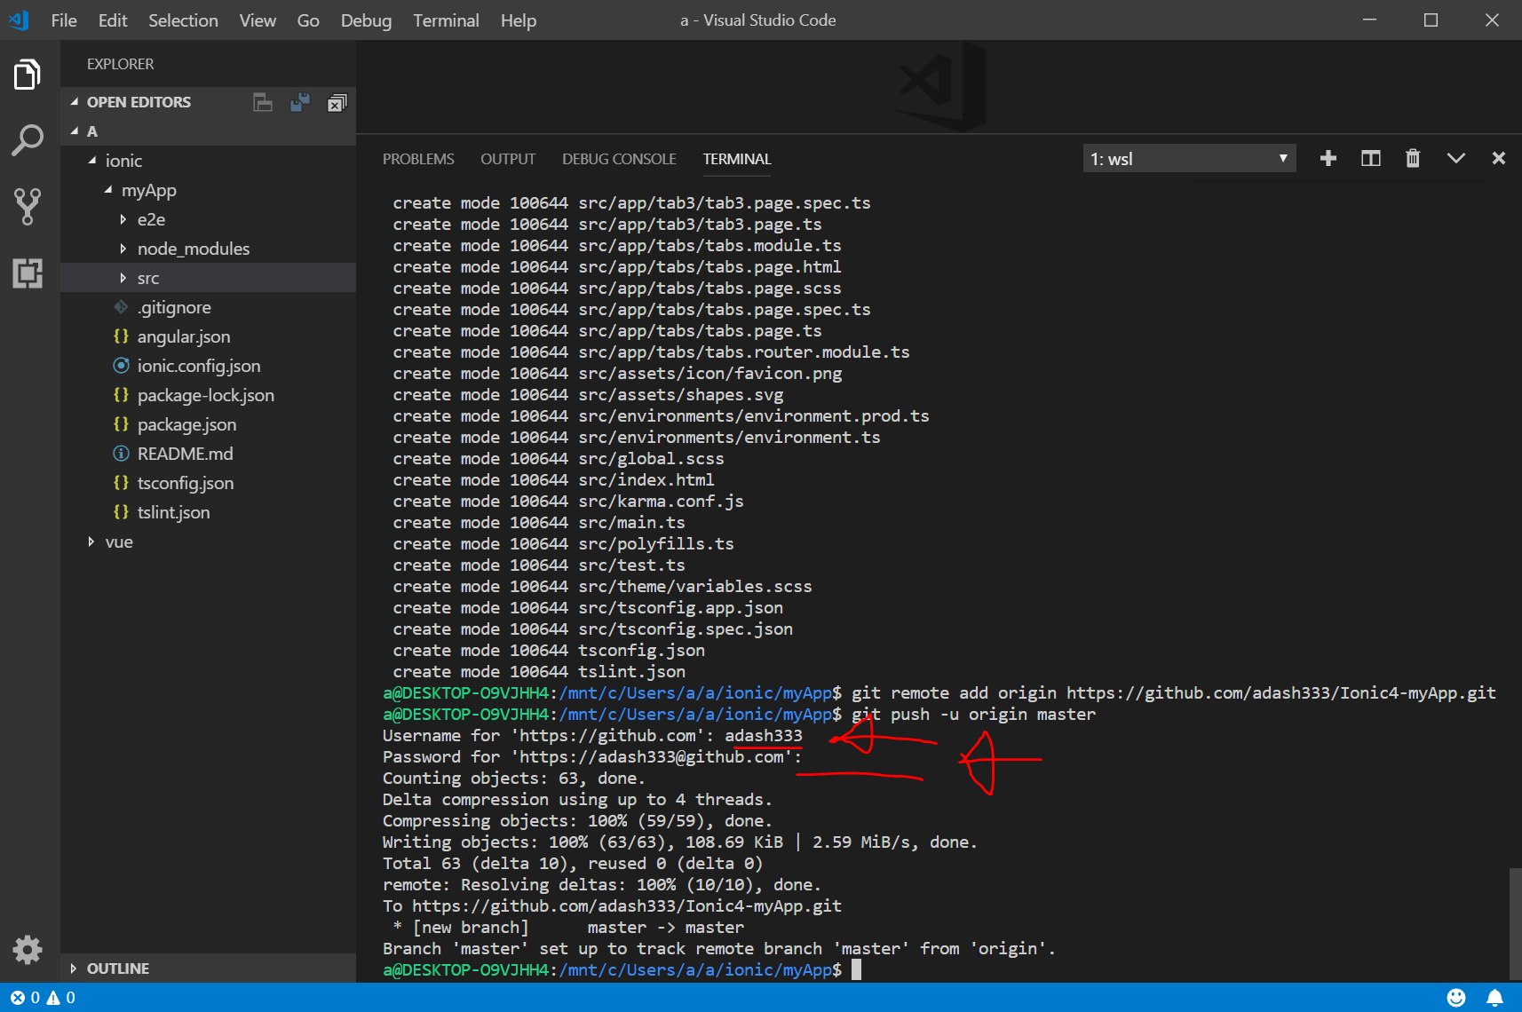
Task: Open the Extensions view
Action: click(28, 273)
